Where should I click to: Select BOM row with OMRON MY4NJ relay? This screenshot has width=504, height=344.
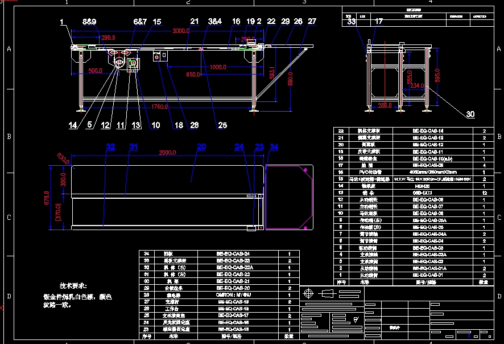pos(219,295)
